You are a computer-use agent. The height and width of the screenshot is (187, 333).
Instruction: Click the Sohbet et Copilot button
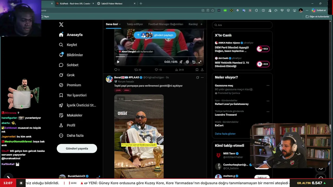[x=319, y=10]
